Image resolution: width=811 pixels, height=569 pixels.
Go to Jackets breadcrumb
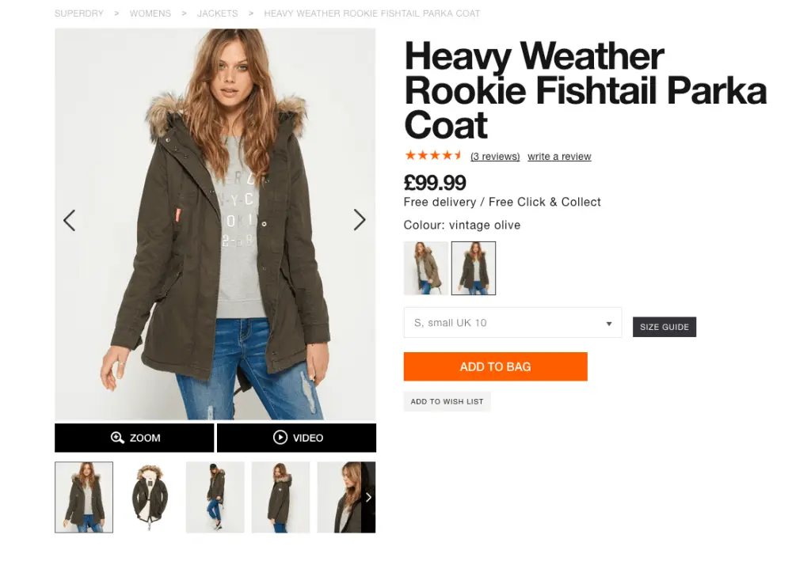217,13
